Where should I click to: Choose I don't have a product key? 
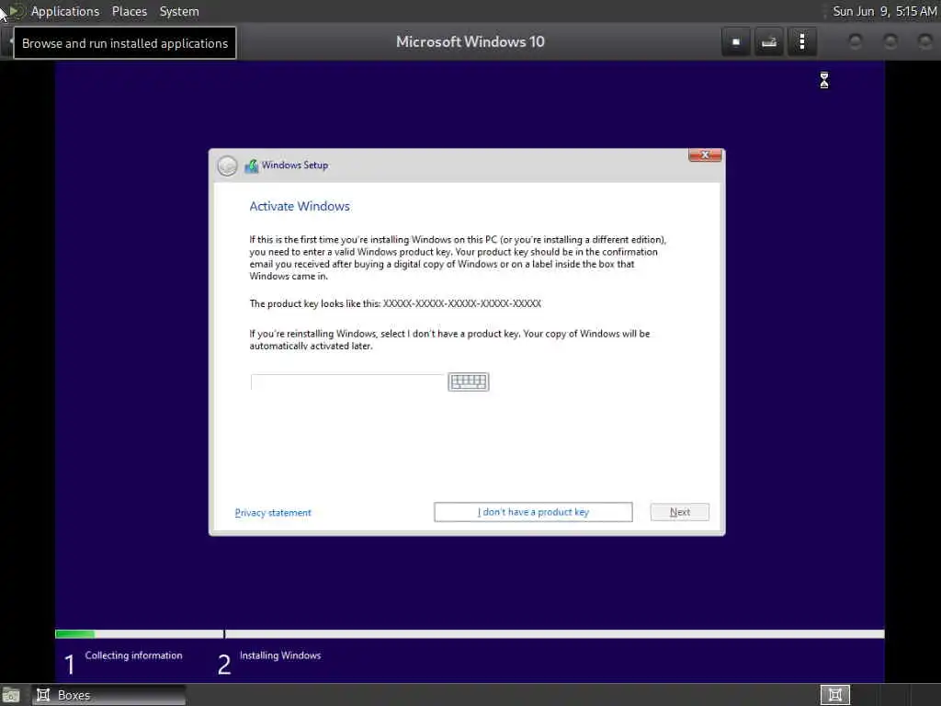pos(533,512)
